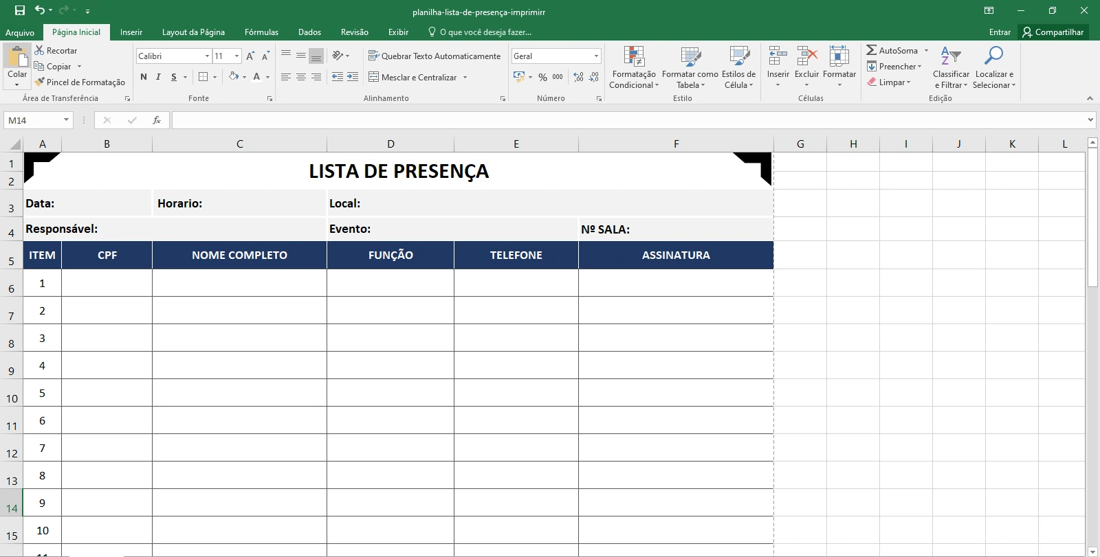Switch to the Exibir tab
1100x557 pixels.
[x=398, y=32]
